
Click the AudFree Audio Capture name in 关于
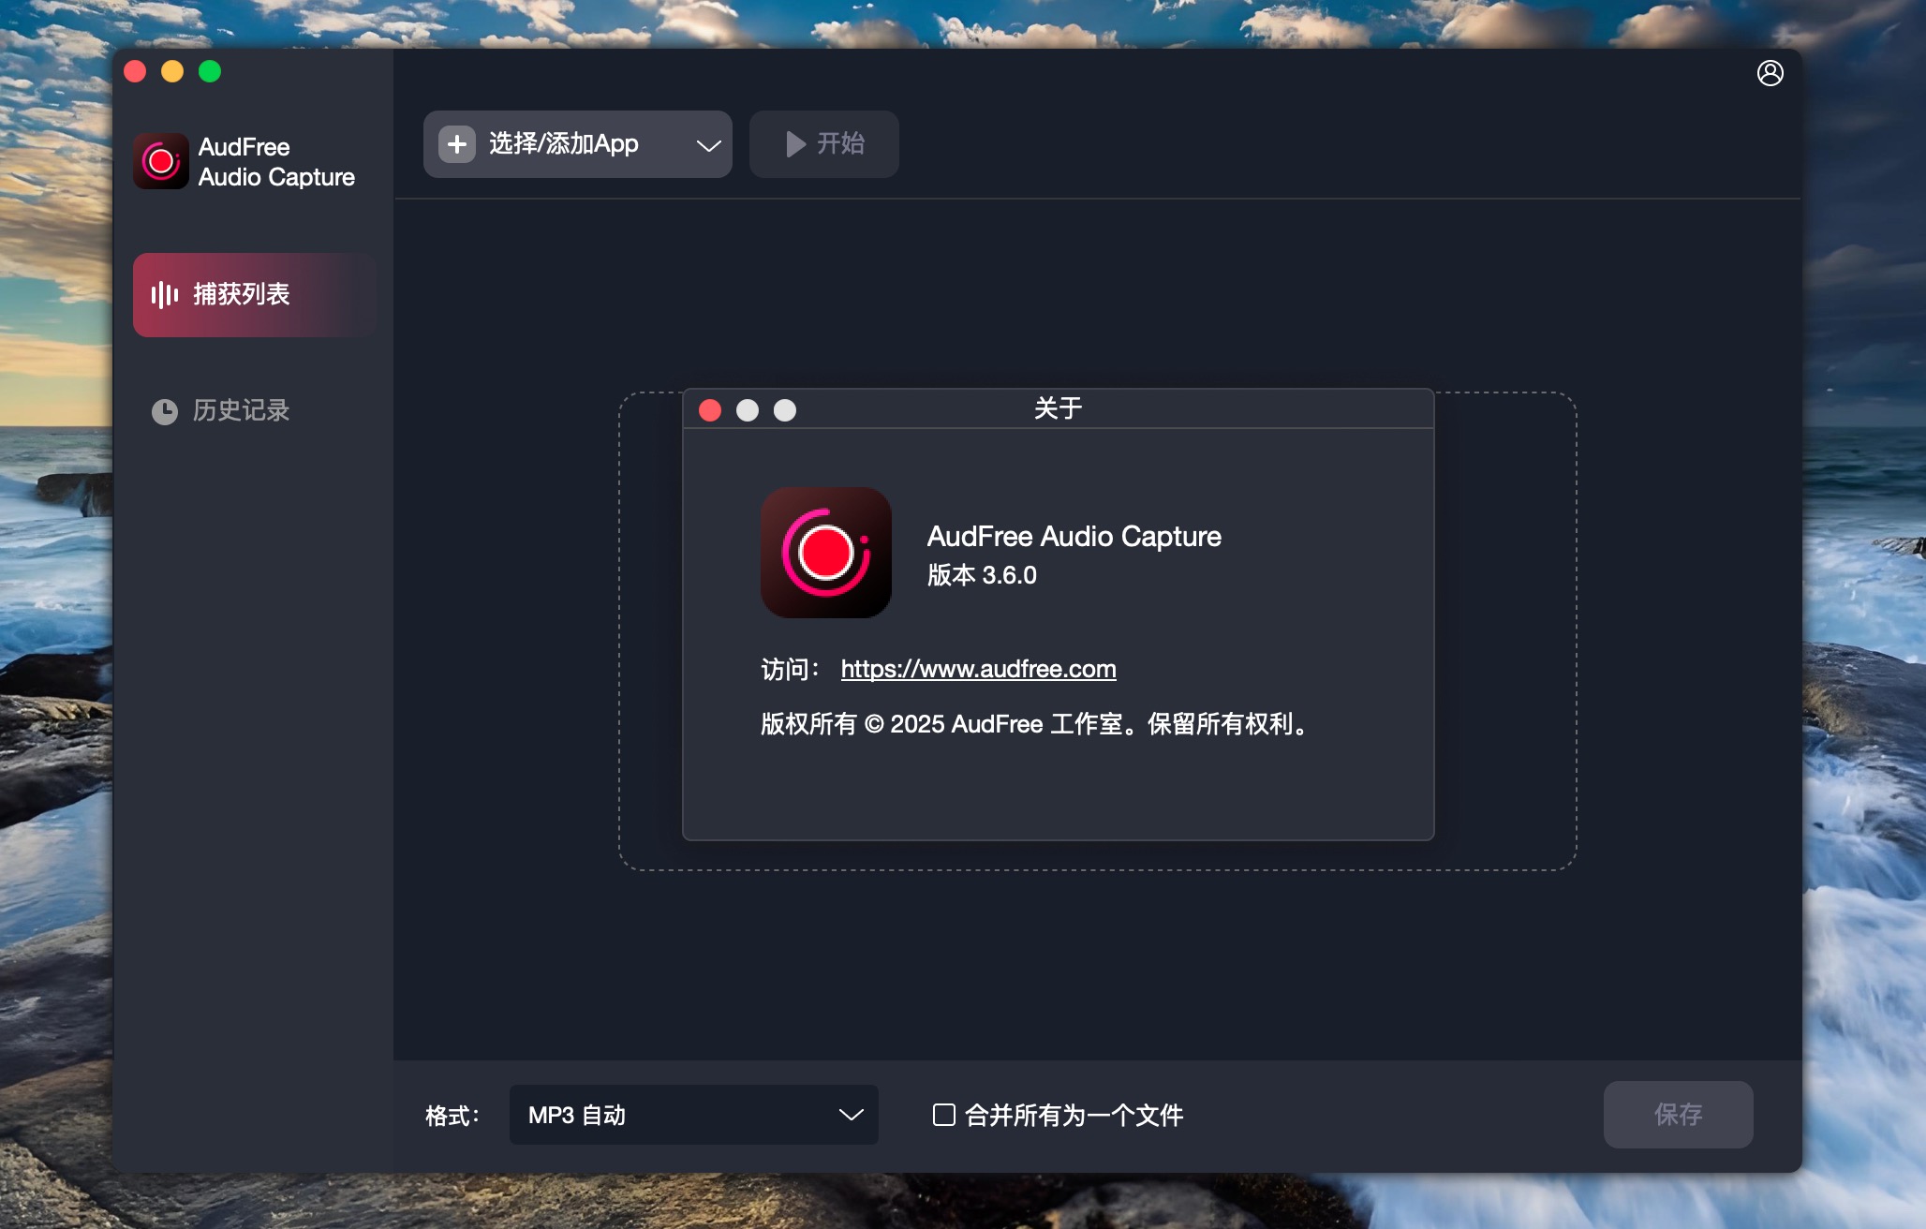(x=1074, y=536)
